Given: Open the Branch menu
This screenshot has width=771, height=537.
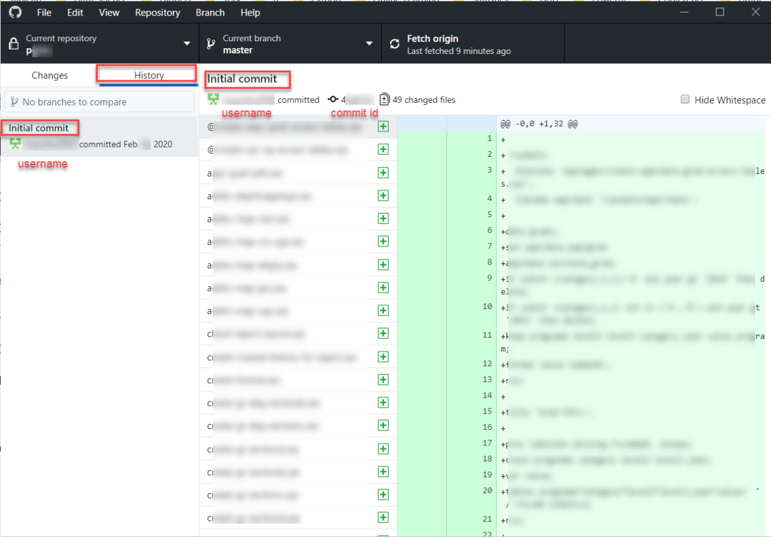Looking at the screenshot, I should point(210,12).
